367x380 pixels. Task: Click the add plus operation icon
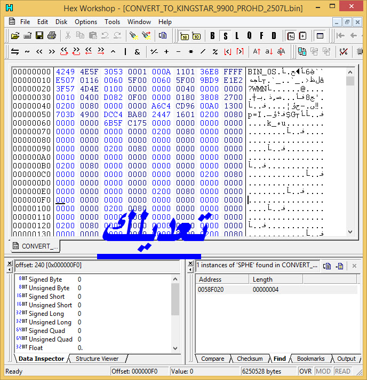(x=166, y=52)
